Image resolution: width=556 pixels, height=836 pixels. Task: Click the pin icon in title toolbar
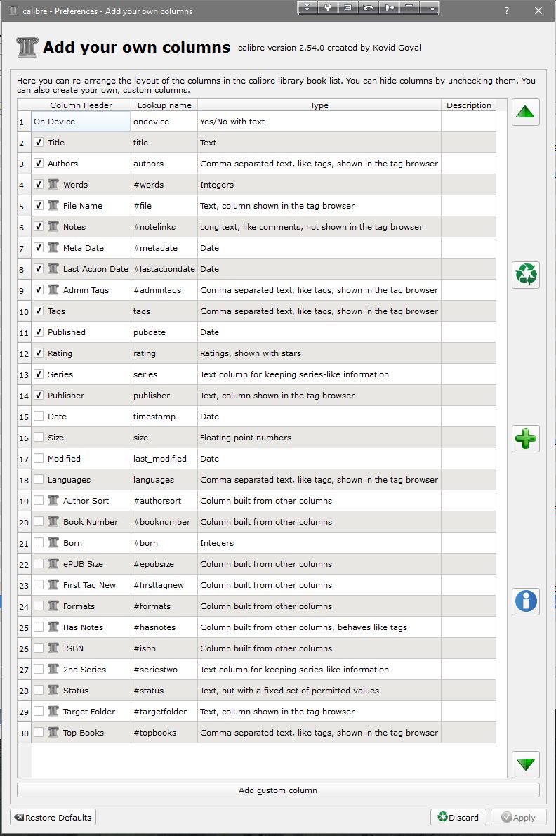tap(389, 8)
